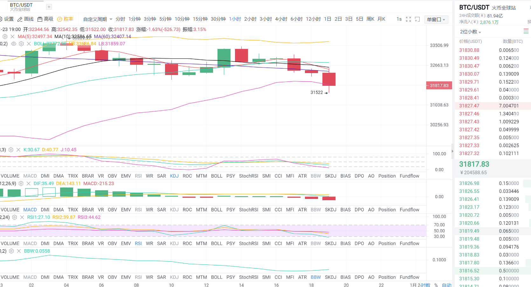This screenshot has height=287, width=531.
Task: Open RSI indicator settings icon
Action: (x=15, y=217)
